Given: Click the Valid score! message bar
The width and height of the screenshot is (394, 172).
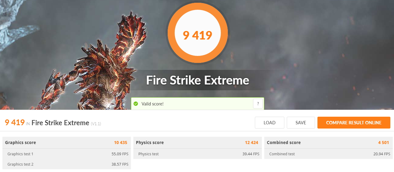Looking at the screenshot, I should (197, 104).
